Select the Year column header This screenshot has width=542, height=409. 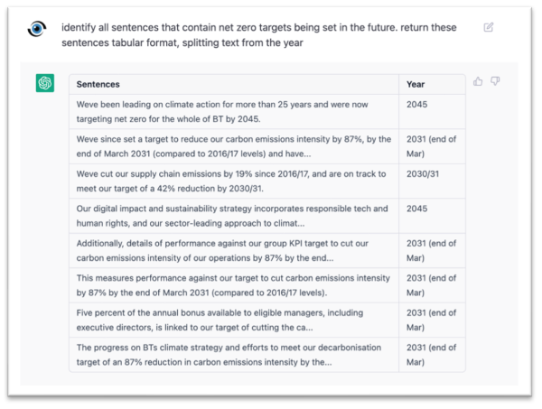coord(416,84)
